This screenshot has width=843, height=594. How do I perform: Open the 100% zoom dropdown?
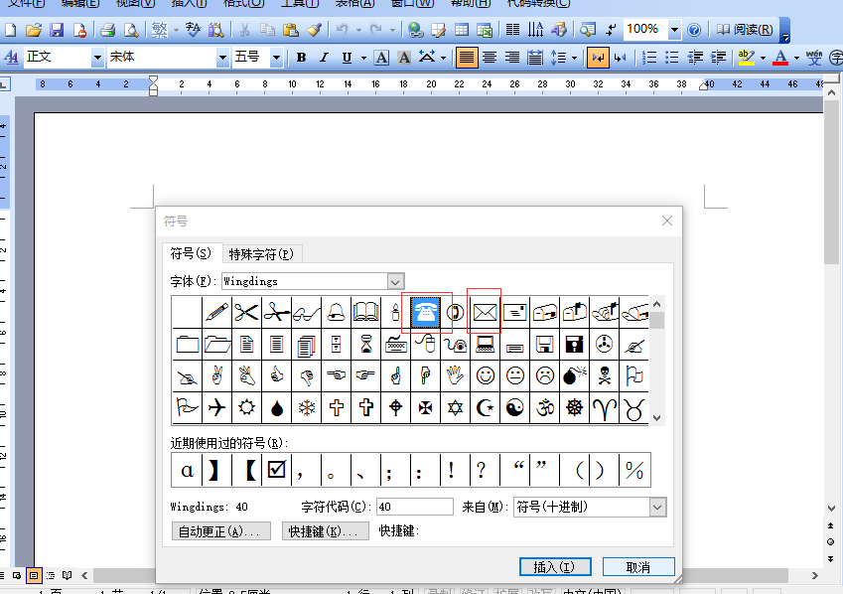click(674, 30)
